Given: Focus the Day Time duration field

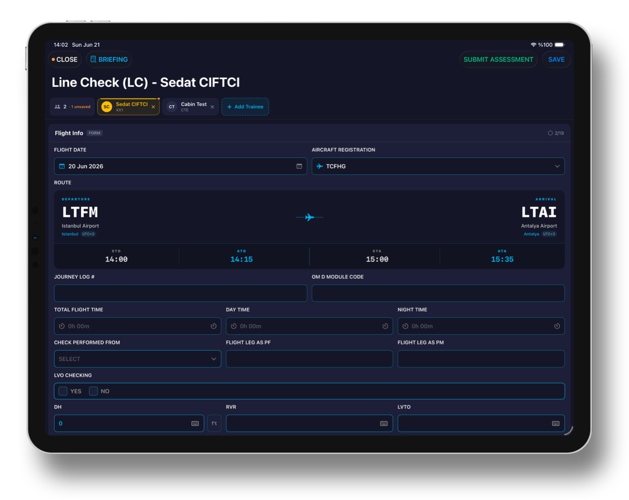Looking at the screenshot, I should coord(309,326).
